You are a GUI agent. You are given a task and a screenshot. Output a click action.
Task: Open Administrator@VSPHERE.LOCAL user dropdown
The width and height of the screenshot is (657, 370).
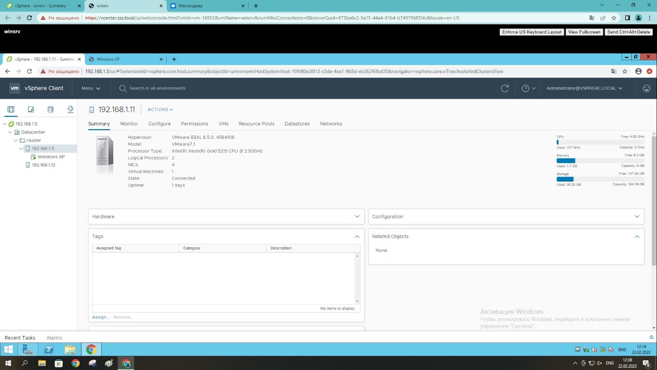[584, 88]
